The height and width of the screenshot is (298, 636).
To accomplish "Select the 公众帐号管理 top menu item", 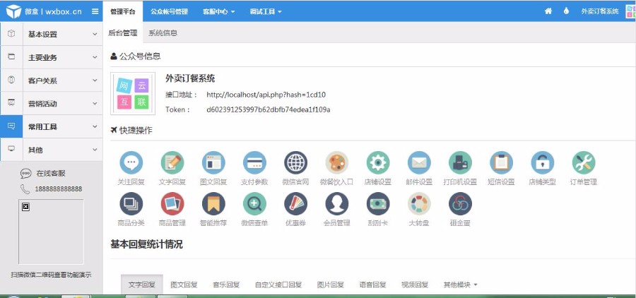I will tap(169, 11).
